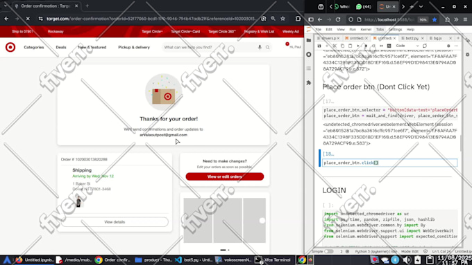Click View or edit orders button
Viewport: 472px width, 265px height.
point(225,176)
